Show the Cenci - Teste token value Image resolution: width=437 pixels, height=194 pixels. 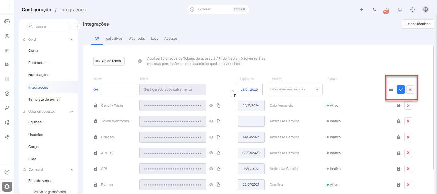211,105
